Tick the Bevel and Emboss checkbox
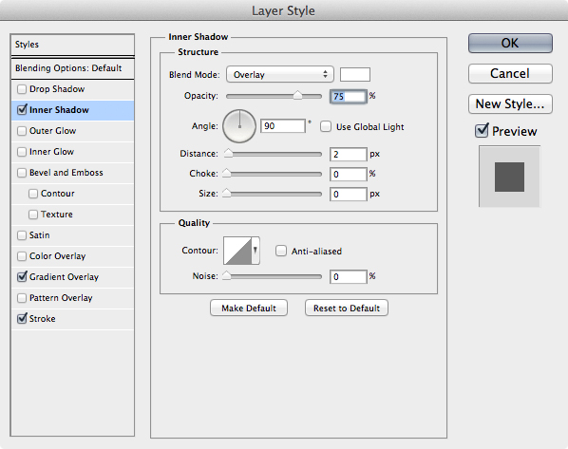The image size is (568, 449). click(x=22, y=173)
